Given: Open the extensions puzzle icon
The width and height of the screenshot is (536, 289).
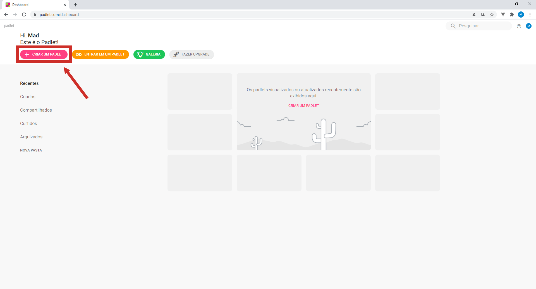Looking at the screenshot, I should [x=512, y=15].
